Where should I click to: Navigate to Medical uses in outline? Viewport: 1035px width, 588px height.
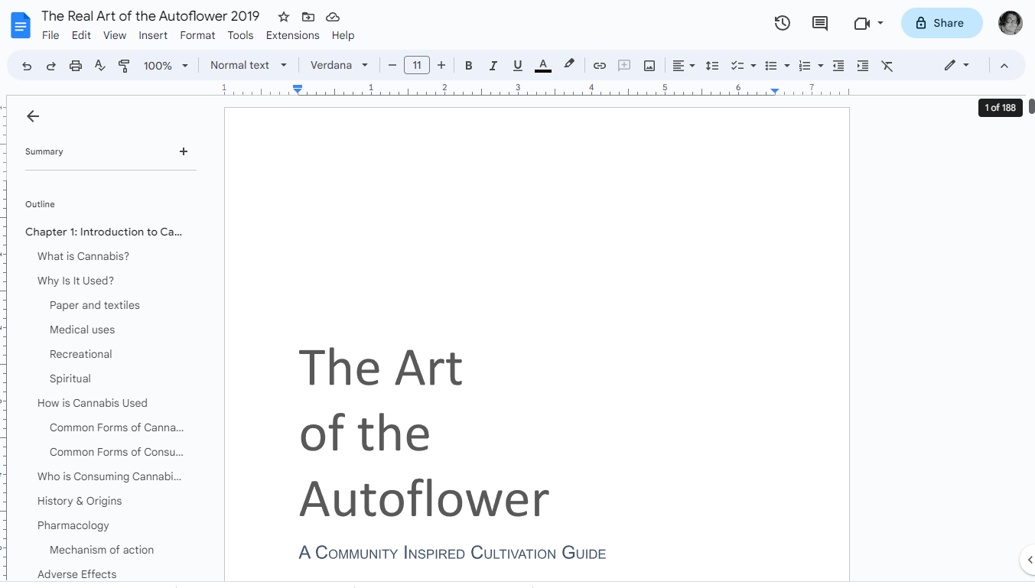82,330
